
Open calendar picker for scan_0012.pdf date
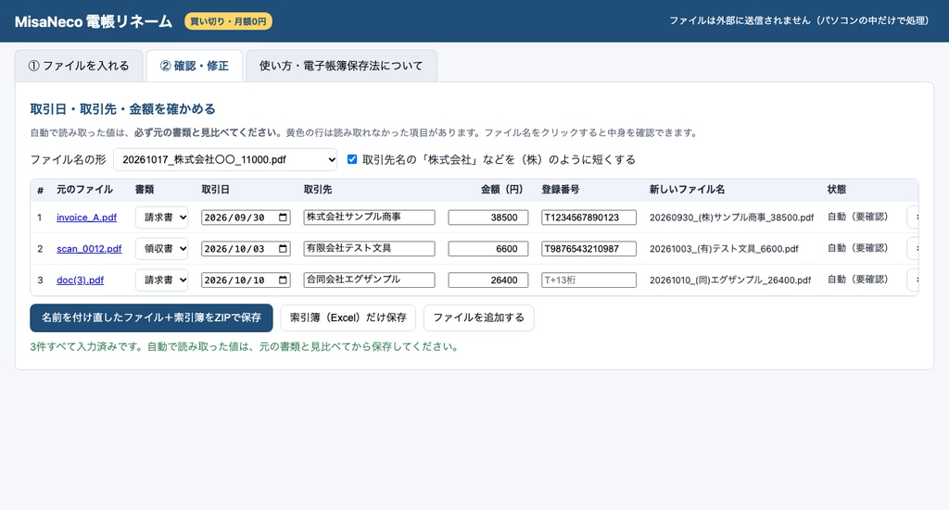tap(283, 249)
